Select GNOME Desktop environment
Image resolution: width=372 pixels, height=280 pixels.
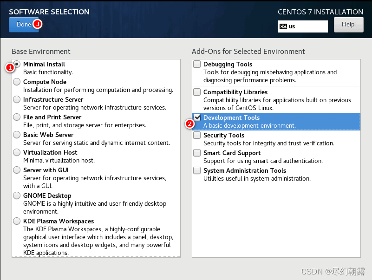(17, 195)
